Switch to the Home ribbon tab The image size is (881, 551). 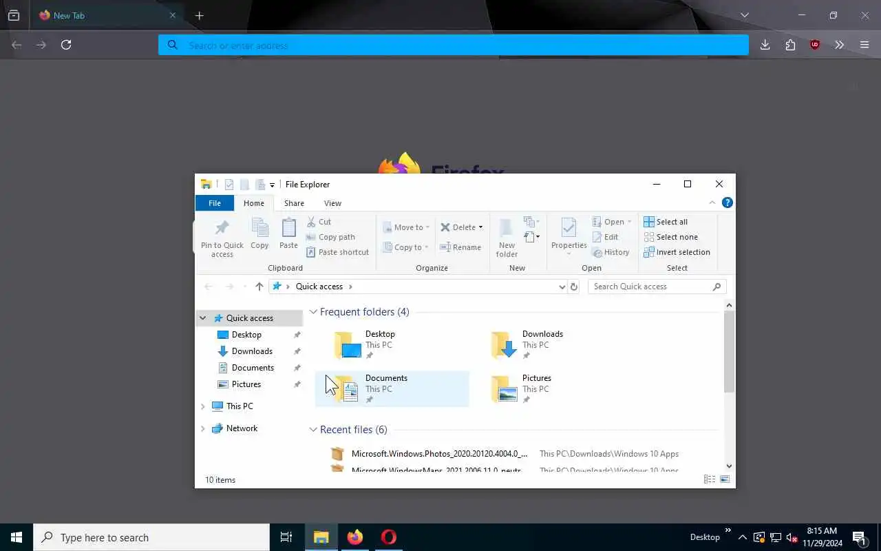tap(254, 203)
